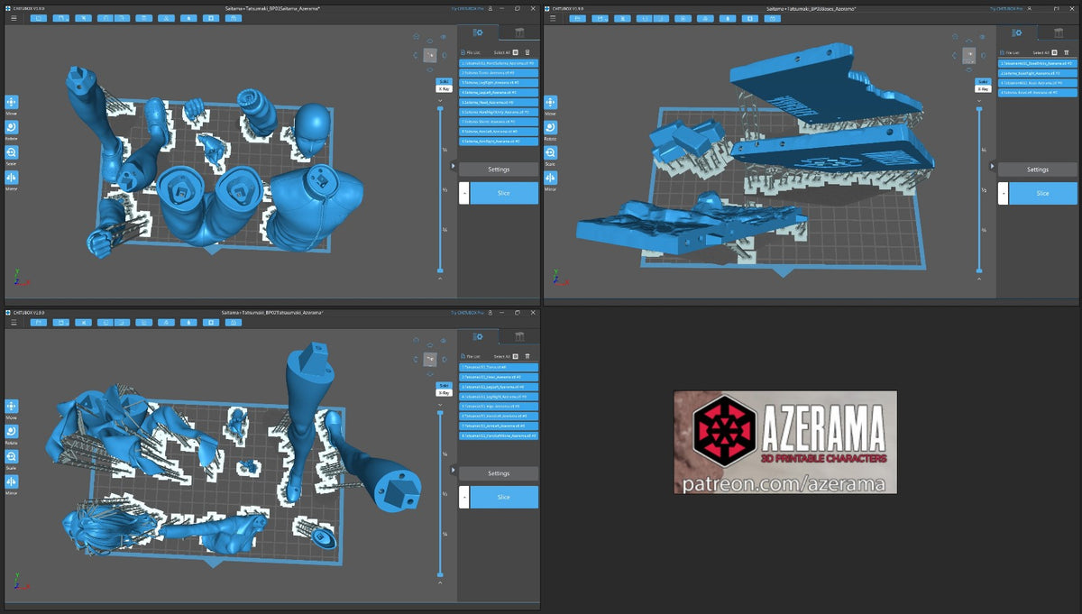Click layer slider up chevron in Tatsumaki window
This screenshot has width=1082, height=614.
(440, 583)
